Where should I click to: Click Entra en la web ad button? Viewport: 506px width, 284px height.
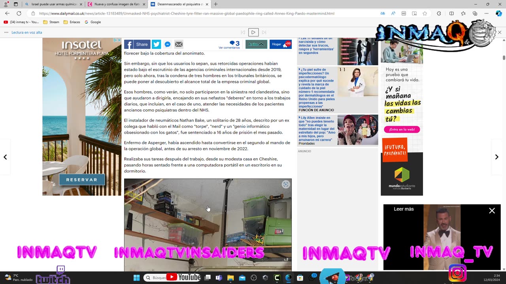pos(402,129)
